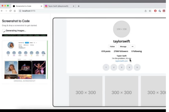
Task: Open the blue globe extension icon
Action: tap(160, 11)
